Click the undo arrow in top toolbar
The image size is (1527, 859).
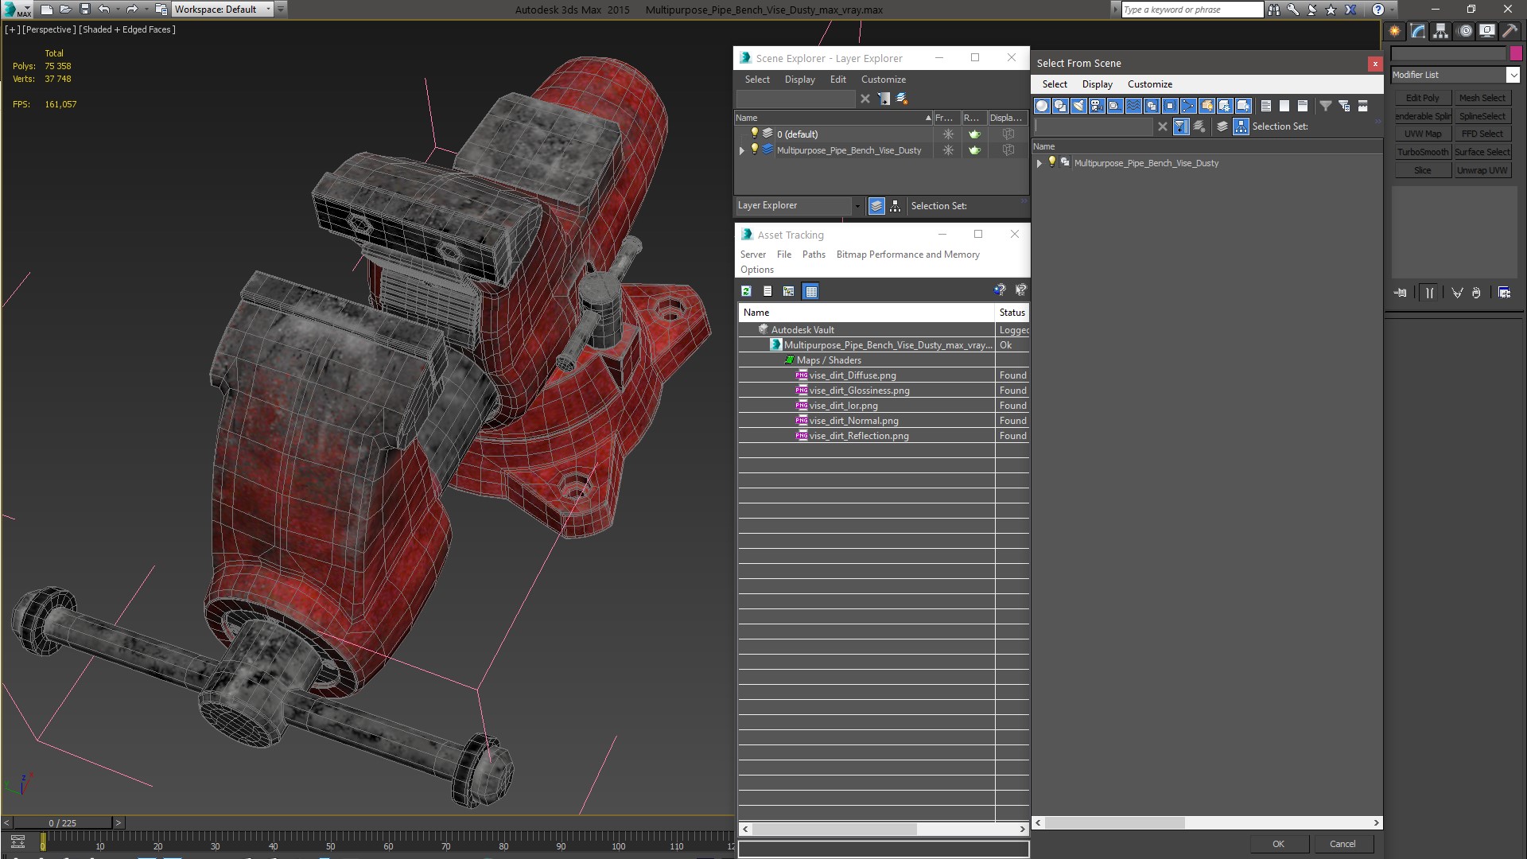(103, 10)
